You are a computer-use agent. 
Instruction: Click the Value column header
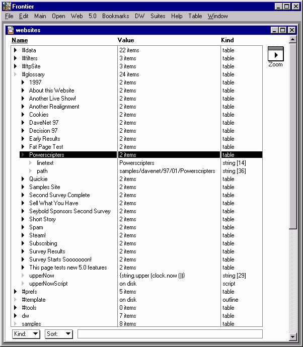click(x=126, y=40)
